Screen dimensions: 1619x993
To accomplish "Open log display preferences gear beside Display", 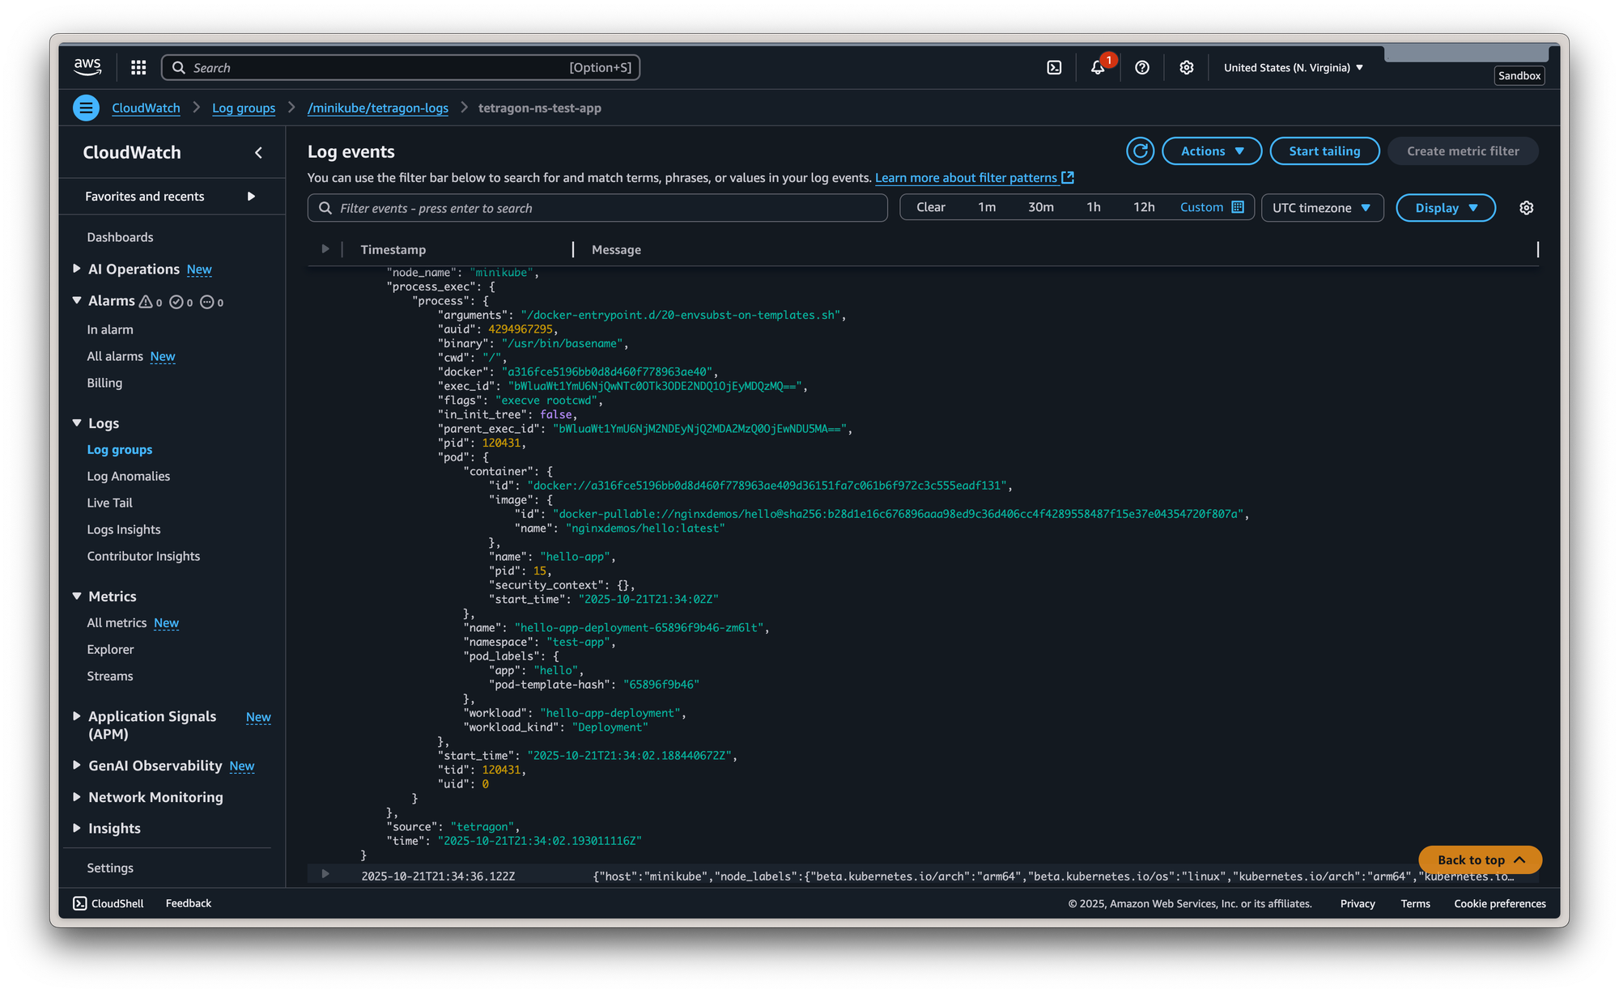I will coord(1526,207).
